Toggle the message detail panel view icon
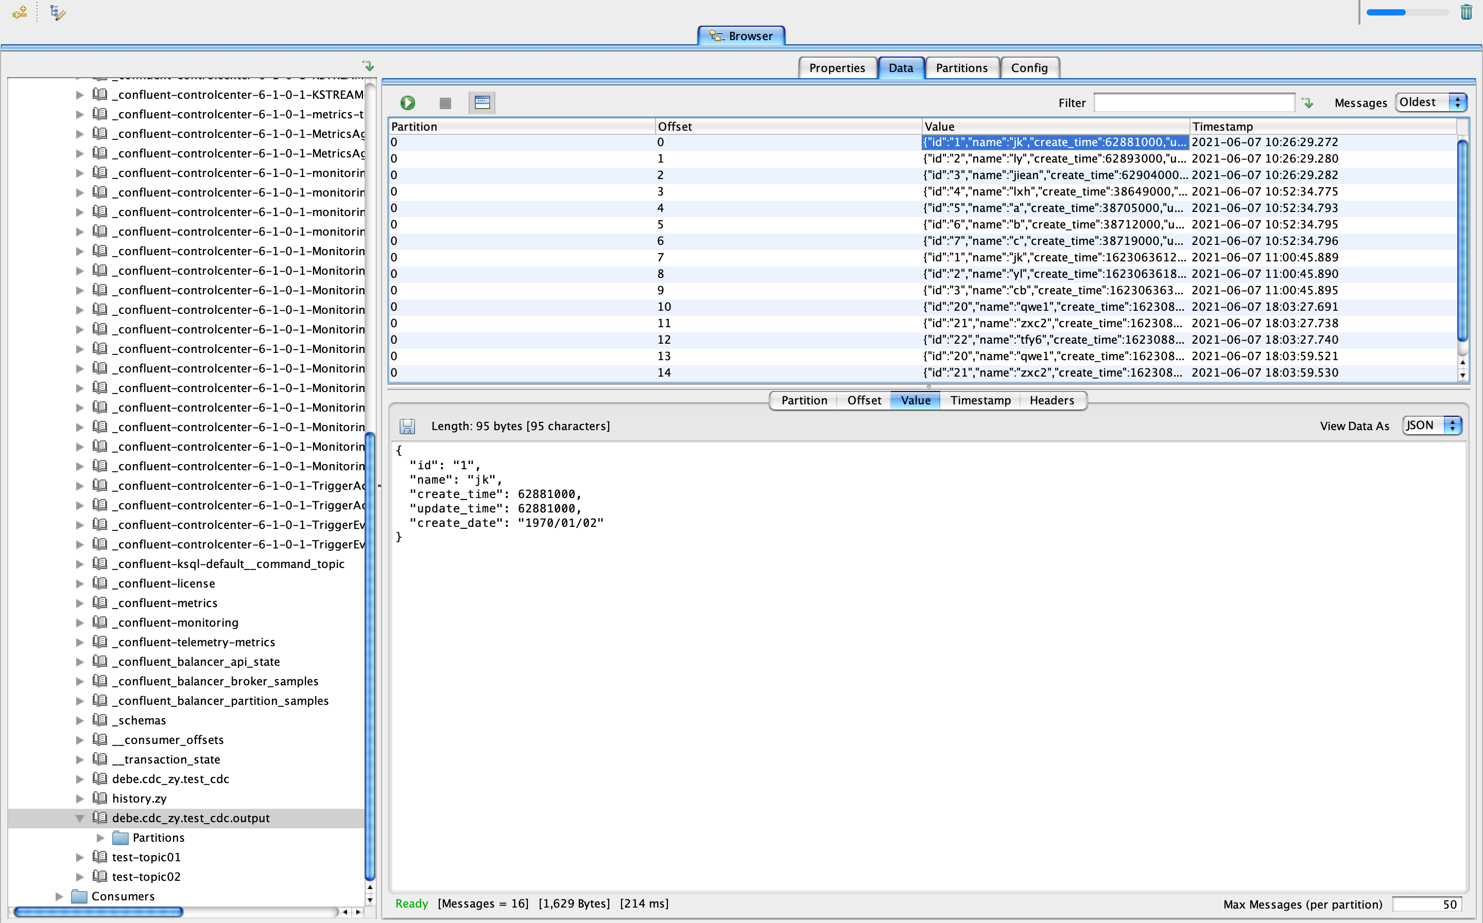Screen dimensions: 1483x923 (x=482, y=102)
